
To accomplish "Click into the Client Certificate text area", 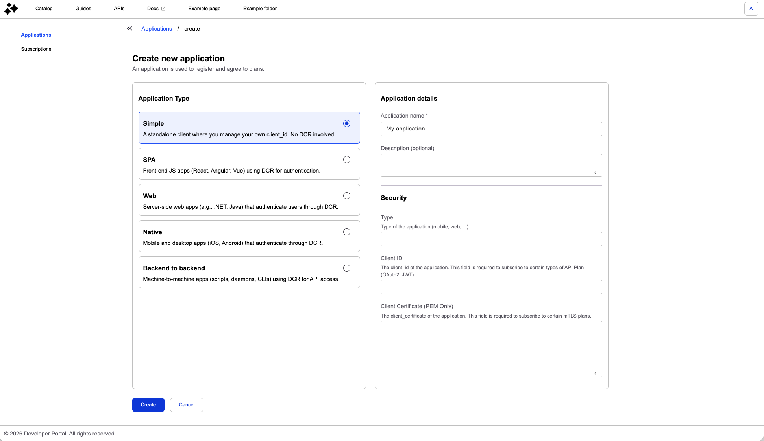I will coord(491,349).
